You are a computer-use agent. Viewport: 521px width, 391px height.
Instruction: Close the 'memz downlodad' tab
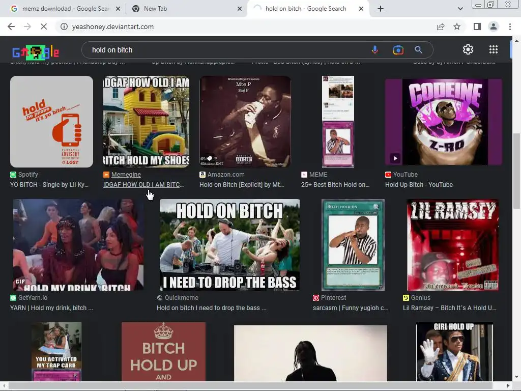click(x=118, y=9)
